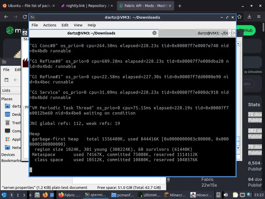265x199 pixels.
Task: Open the Lists side pane dropdown
Action: 11,90
